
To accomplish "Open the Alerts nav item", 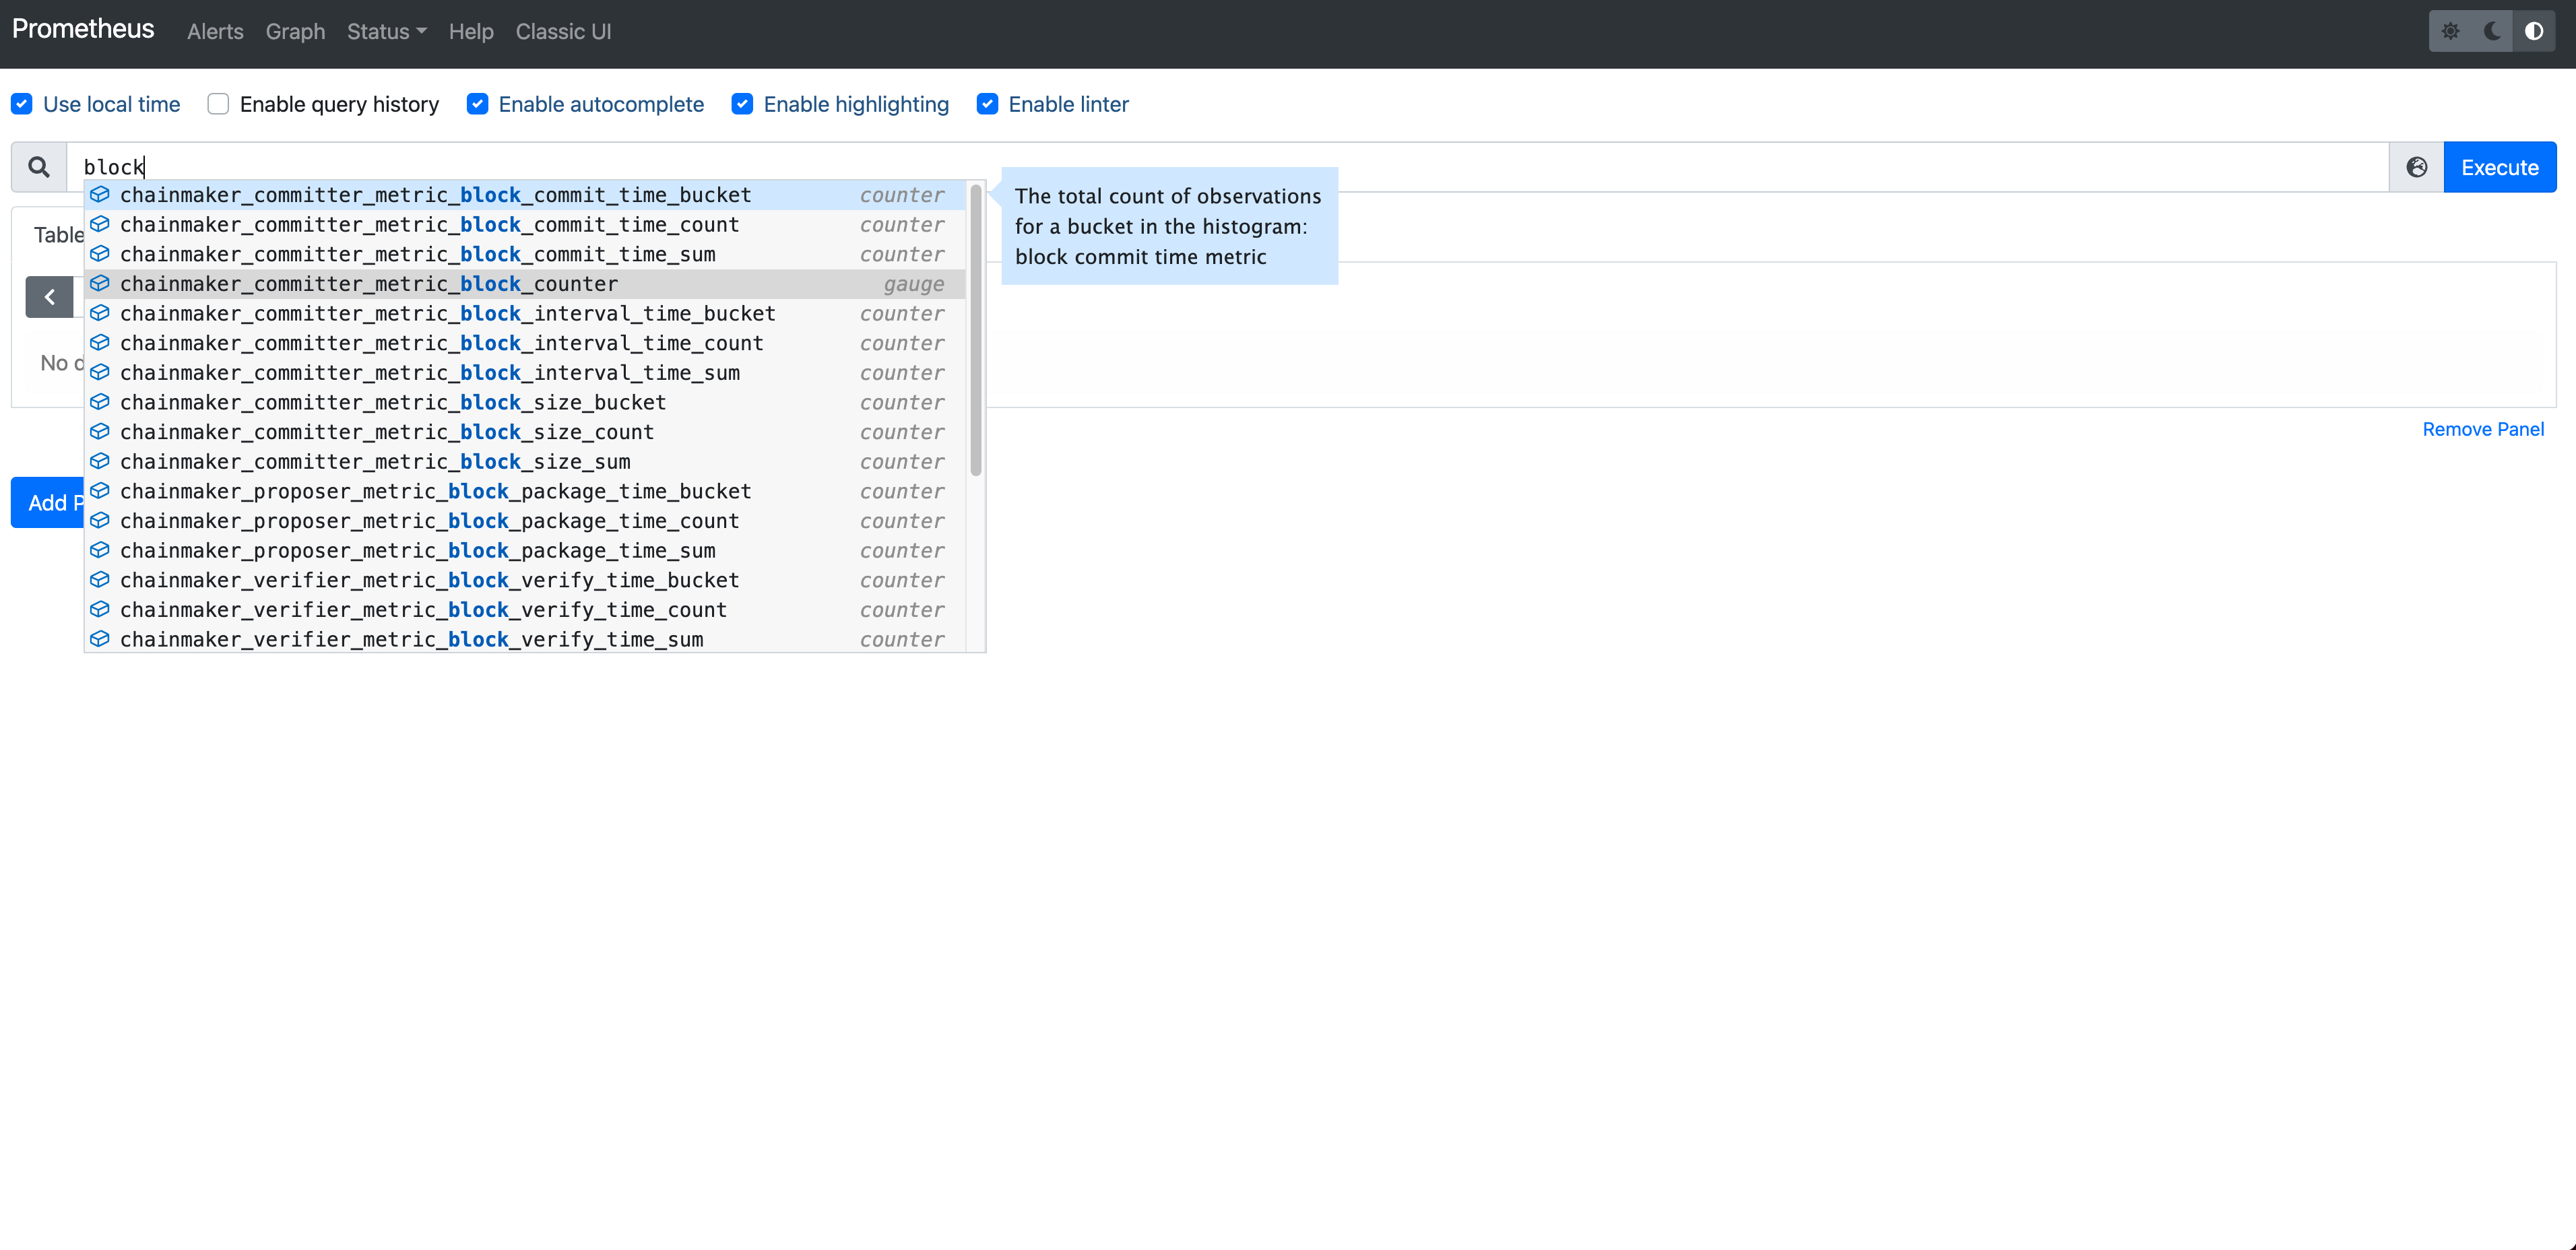I will point(215,31).
